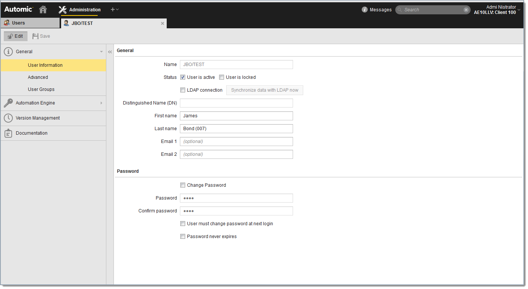Enable the LDAP connection checkbox
The width and height of the screenshot is (528, 289).
[183, 90]
